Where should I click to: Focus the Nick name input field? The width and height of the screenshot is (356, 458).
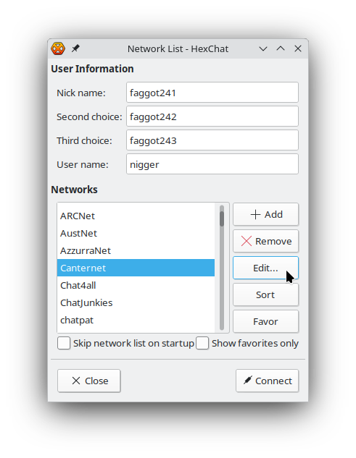(212, 93)
